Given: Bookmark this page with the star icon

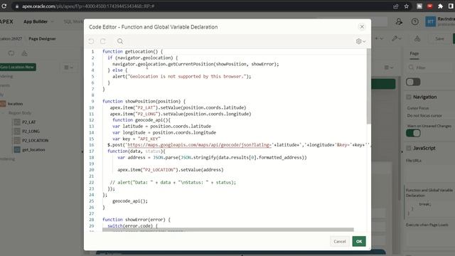Looking at the screenshot, I should pyautogui.click(x=406, y=6).
